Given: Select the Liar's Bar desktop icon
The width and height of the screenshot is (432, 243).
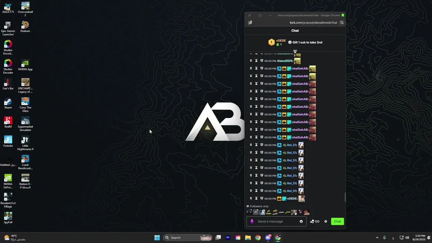Looking at the screenshot, I should point(8,84).
